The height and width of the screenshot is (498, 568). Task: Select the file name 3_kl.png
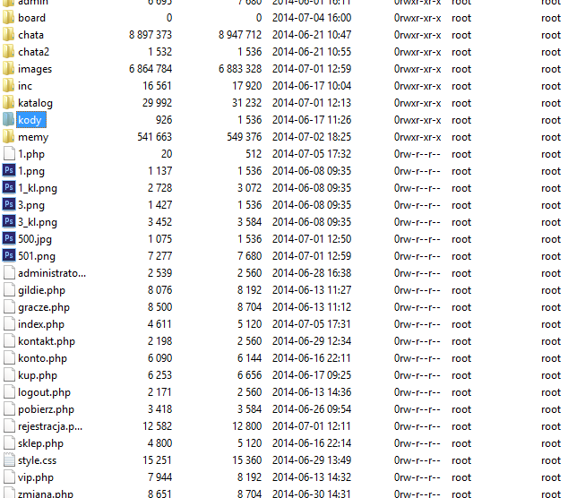38,222
